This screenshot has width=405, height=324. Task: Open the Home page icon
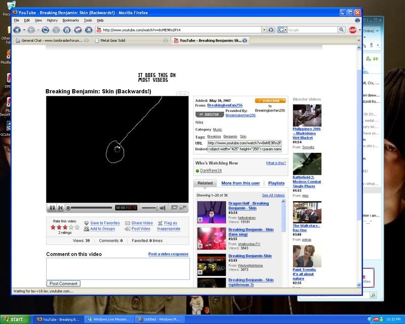[67, 30]
